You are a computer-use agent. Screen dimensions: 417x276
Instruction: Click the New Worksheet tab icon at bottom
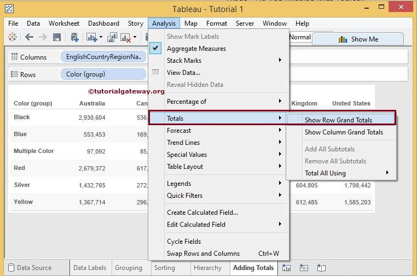click(x=286, y=268)
